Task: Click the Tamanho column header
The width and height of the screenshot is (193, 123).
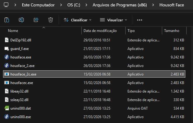Action: [171, 31]
